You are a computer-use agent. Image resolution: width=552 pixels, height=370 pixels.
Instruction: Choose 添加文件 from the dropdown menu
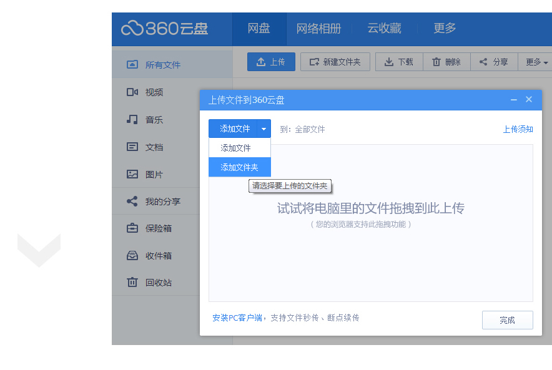tap(240, 148)
